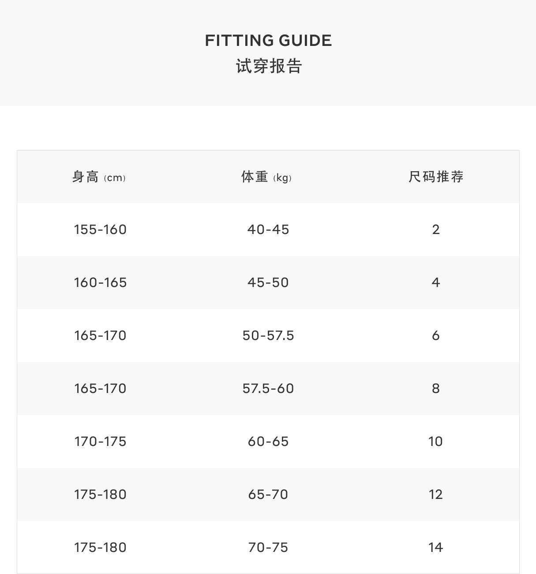536x574 pixels.
Task: Select the 40-45 weight cell
Action: 268,230
